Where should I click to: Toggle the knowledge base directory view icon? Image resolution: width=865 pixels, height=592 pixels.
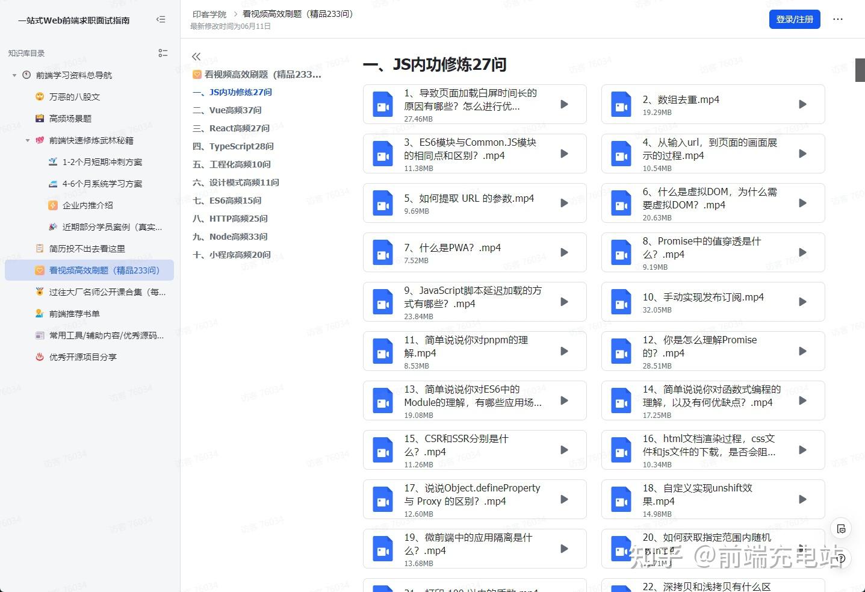(x=163, y=53)
